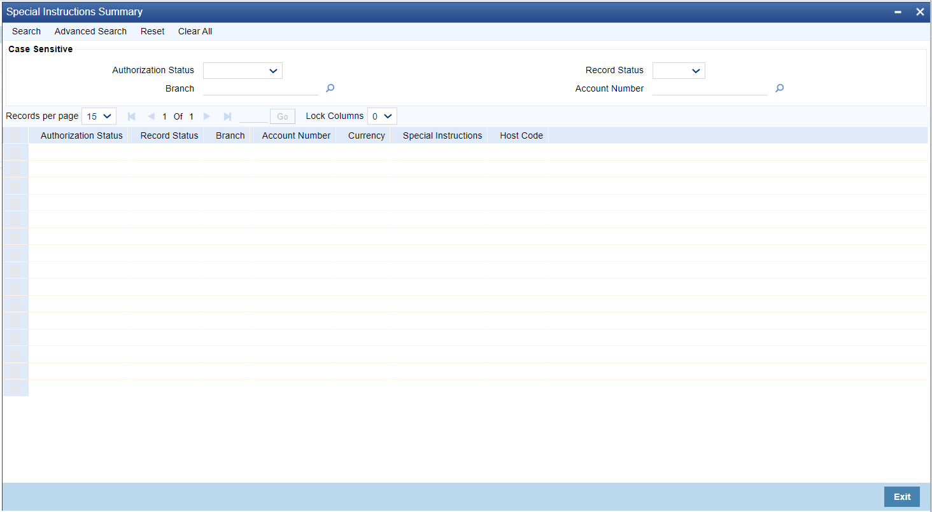932x512 pixels.
Task: Close the Special Instructions Summary window
Action: pos(920,12)
